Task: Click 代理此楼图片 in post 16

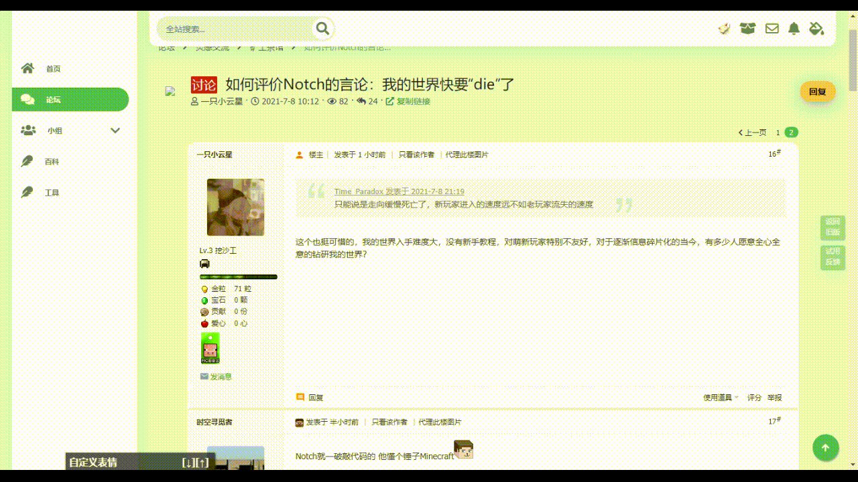Action: pyautogui.click(x=467, y=155)
